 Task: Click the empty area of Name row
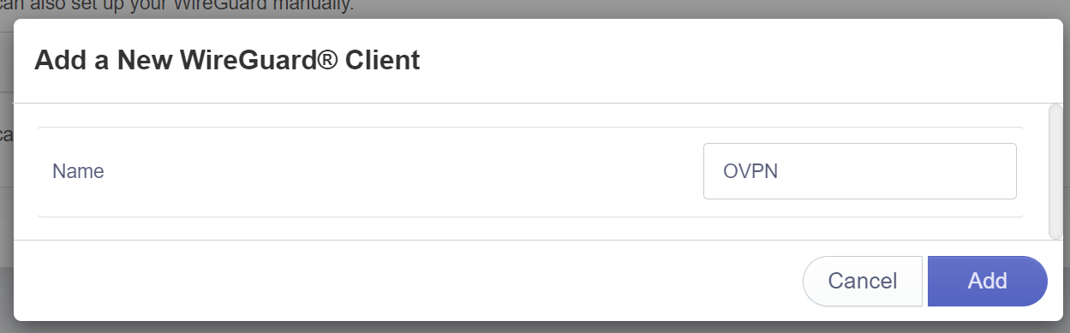(x=403, y=171)
